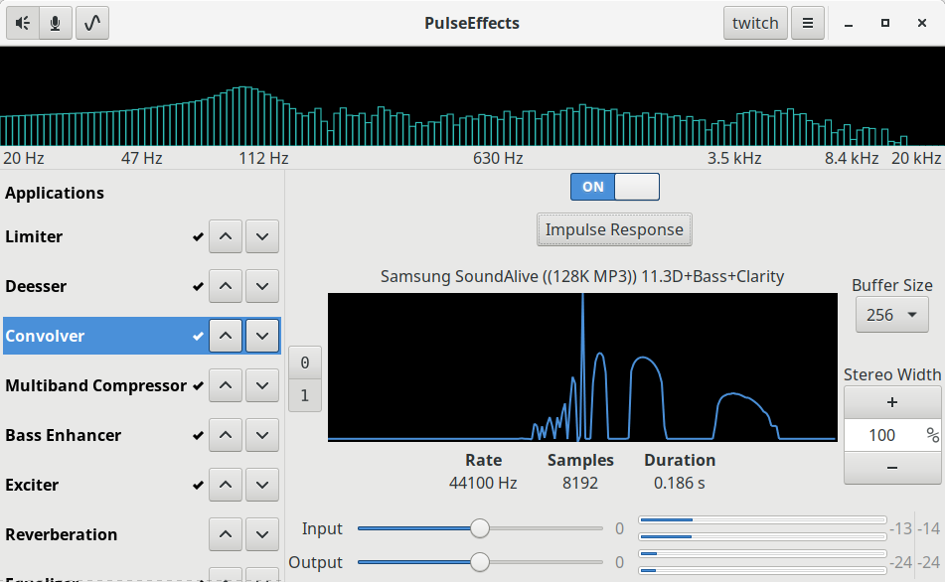Move the Limiter down in the effects order
The height and width of the screenshot is (582, 945).
(x=262, y=236)
